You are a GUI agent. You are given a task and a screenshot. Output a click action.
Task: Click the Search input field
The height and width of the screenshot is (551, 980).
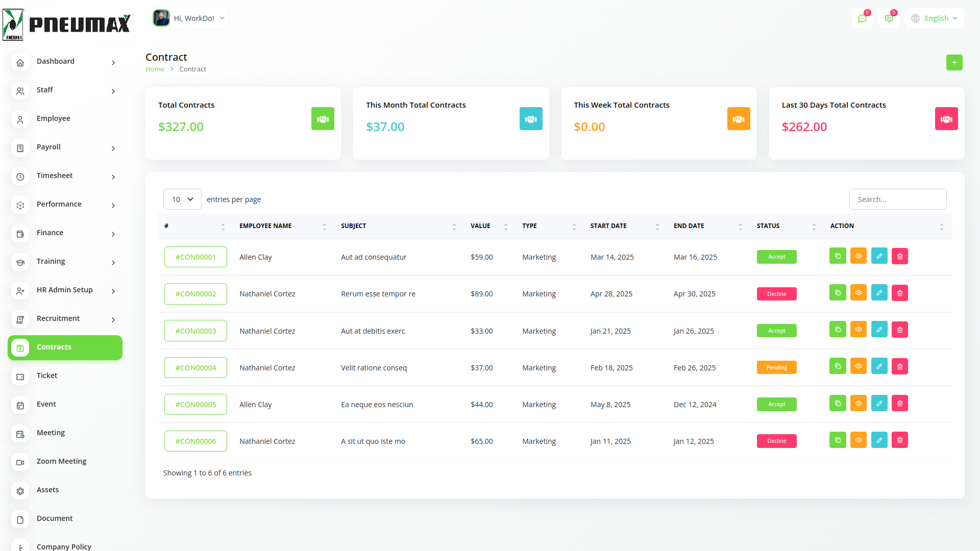[x=897, y=199]
